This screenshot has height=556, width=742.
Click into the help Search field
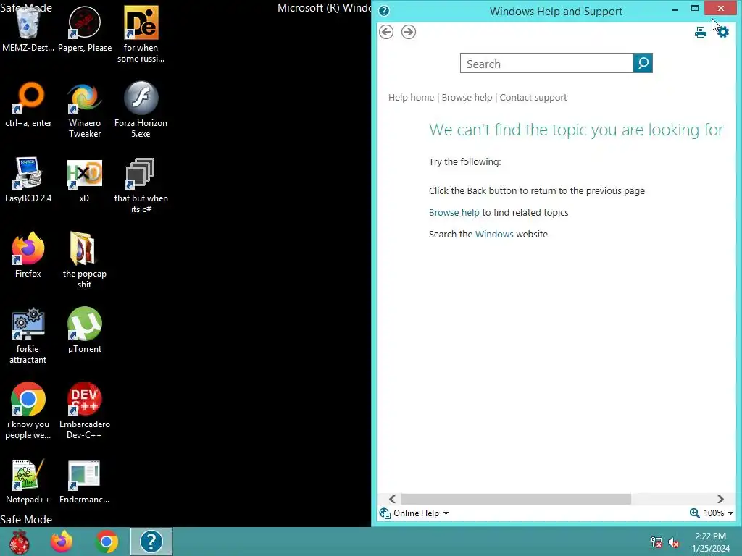pyautogui.click(x=546, y=64)
